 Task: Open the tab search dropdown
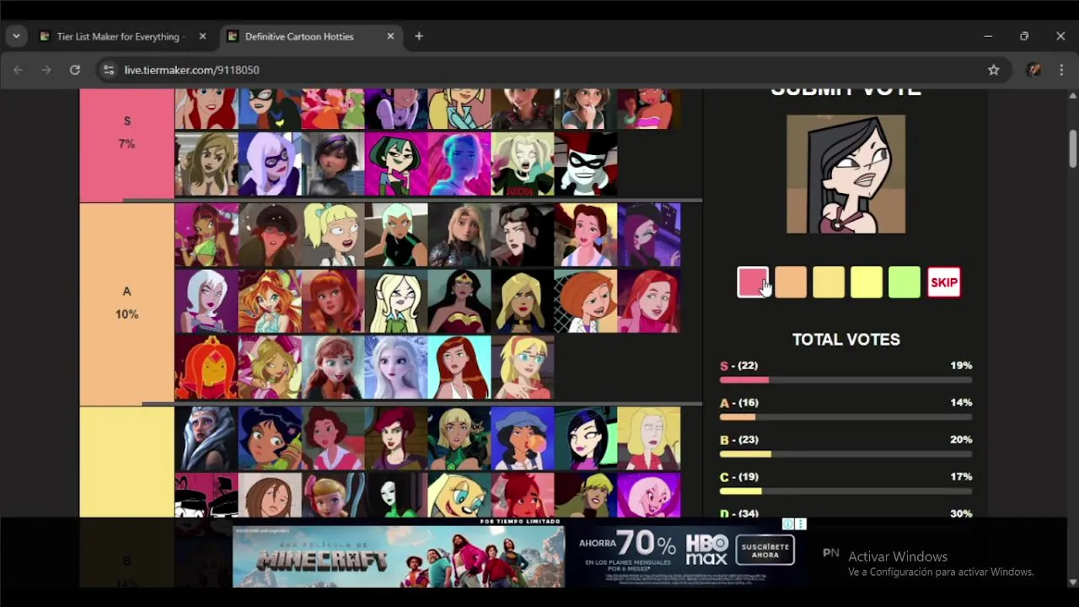tap(16, 36)
